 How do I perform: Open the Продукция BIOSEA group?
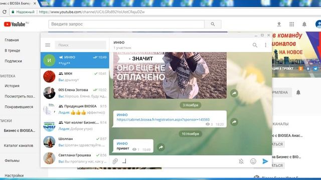pyautogui.click(x=75, y=109)
